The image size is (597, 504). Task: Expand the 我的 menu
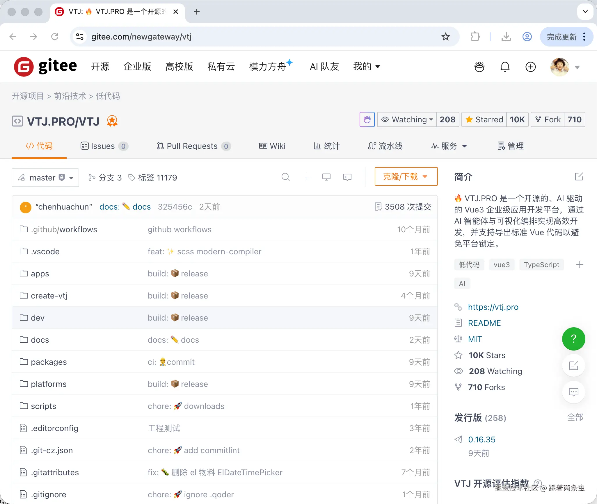(x=367, y=67)
